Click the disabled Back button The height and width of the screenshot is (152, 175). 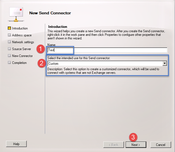click(113, 145)
